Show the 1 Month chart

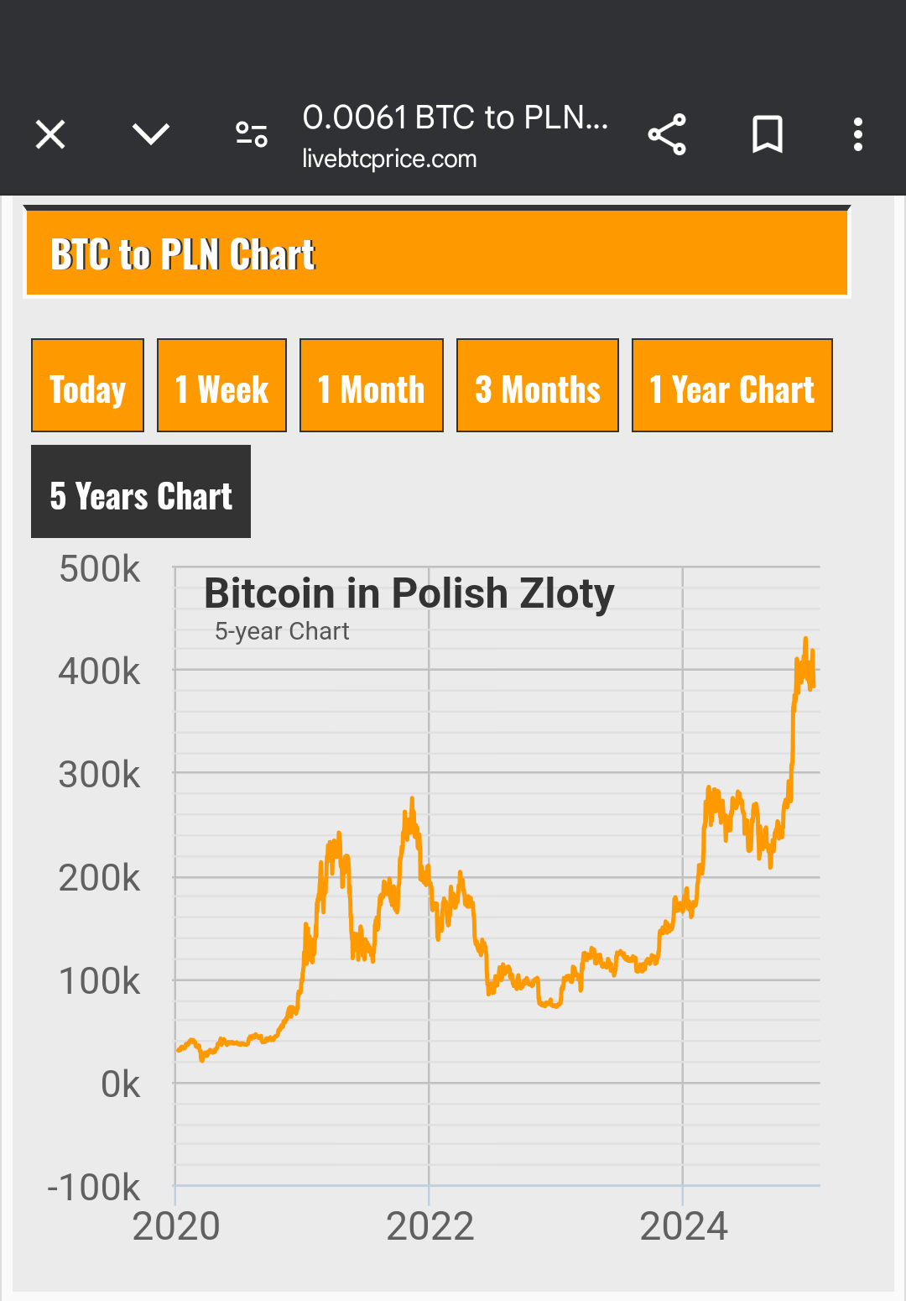tap(371, 386)
